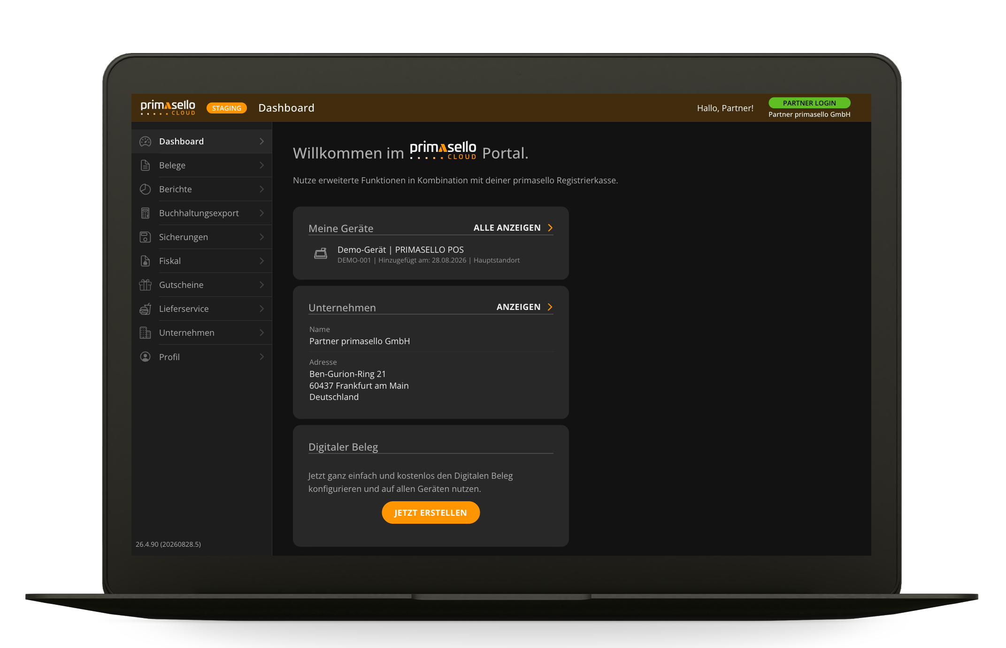Expand the Dashboard chevron in sidebar
Viewport: 1006px width, 648px height.
[x=262, y=142]
